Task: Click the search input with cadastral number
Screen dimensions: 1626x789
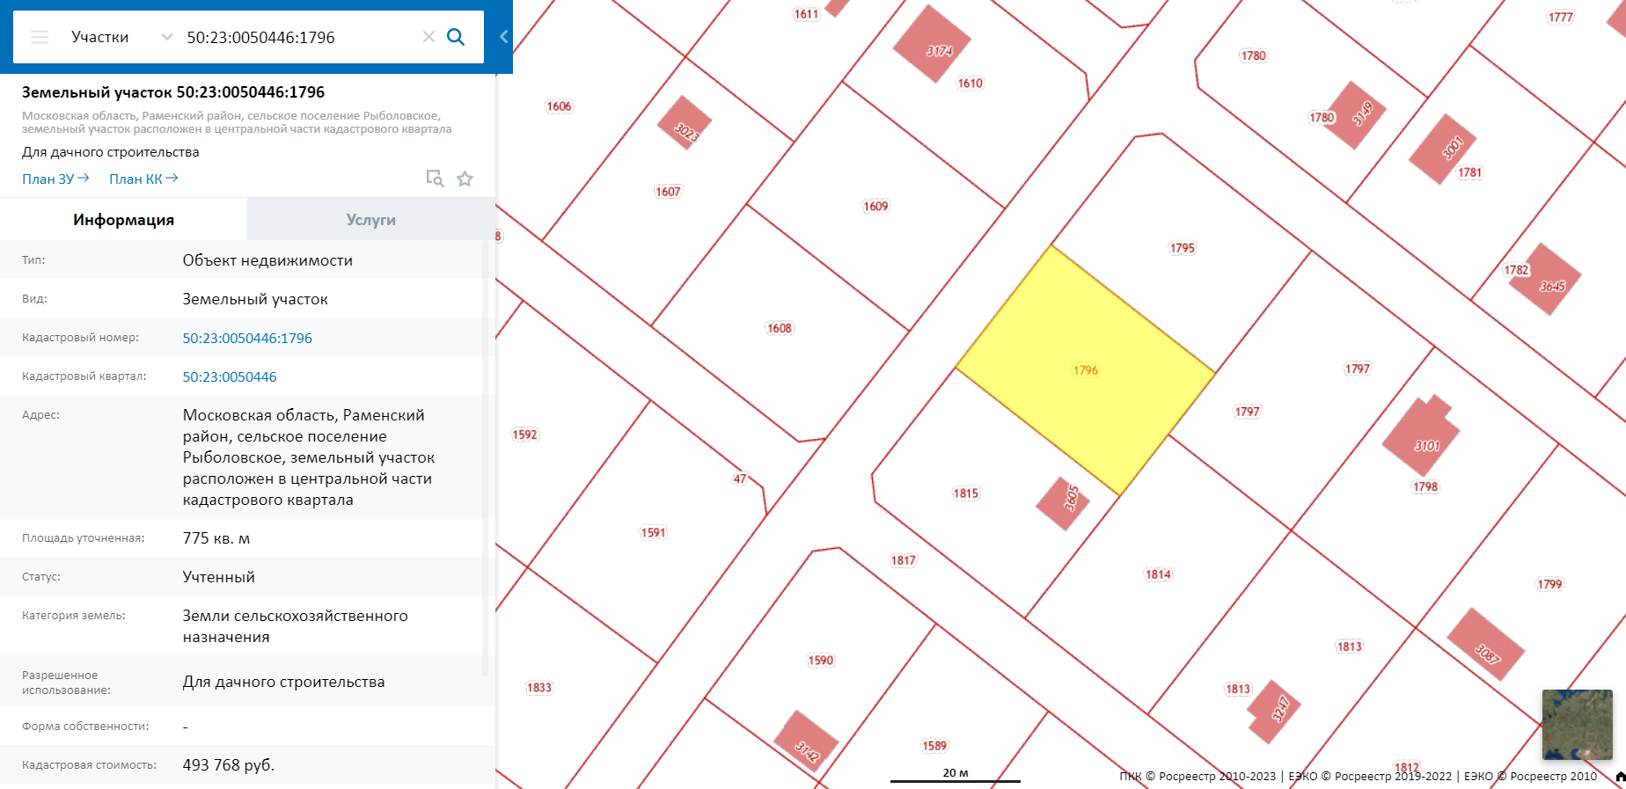Action: coord(299,37)
